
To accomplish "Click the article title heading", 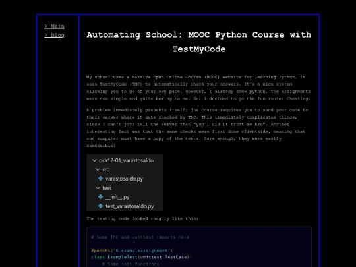I will (x=199, y=42).
